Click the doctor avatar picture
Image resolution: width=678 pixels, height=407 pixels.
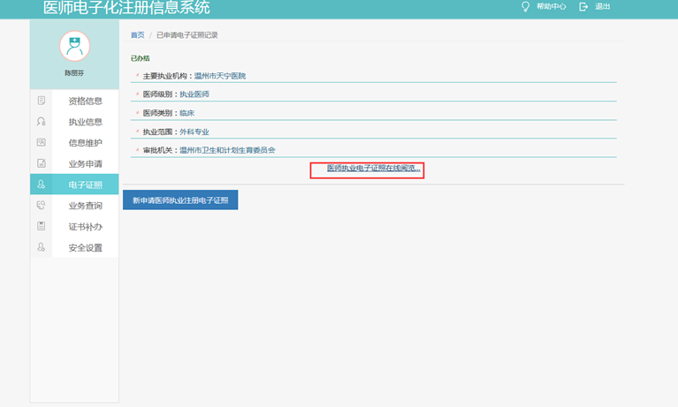[x=74, y=46]
